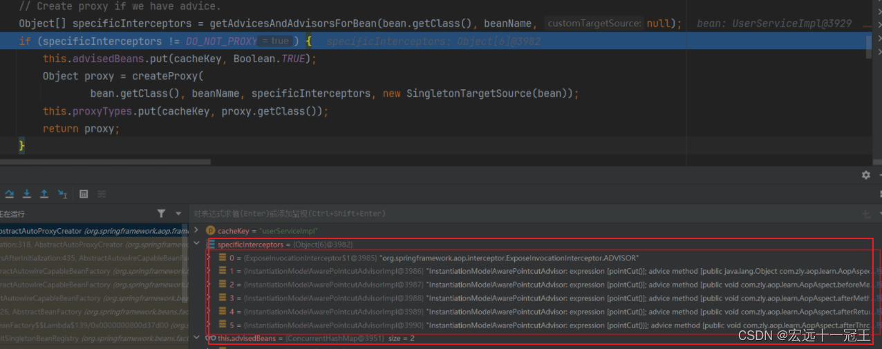The image size is (882, 349).
Task: Select the SingletonBeanRegistry stack frame
Action: pyautogui.click(x=94, y=339)
